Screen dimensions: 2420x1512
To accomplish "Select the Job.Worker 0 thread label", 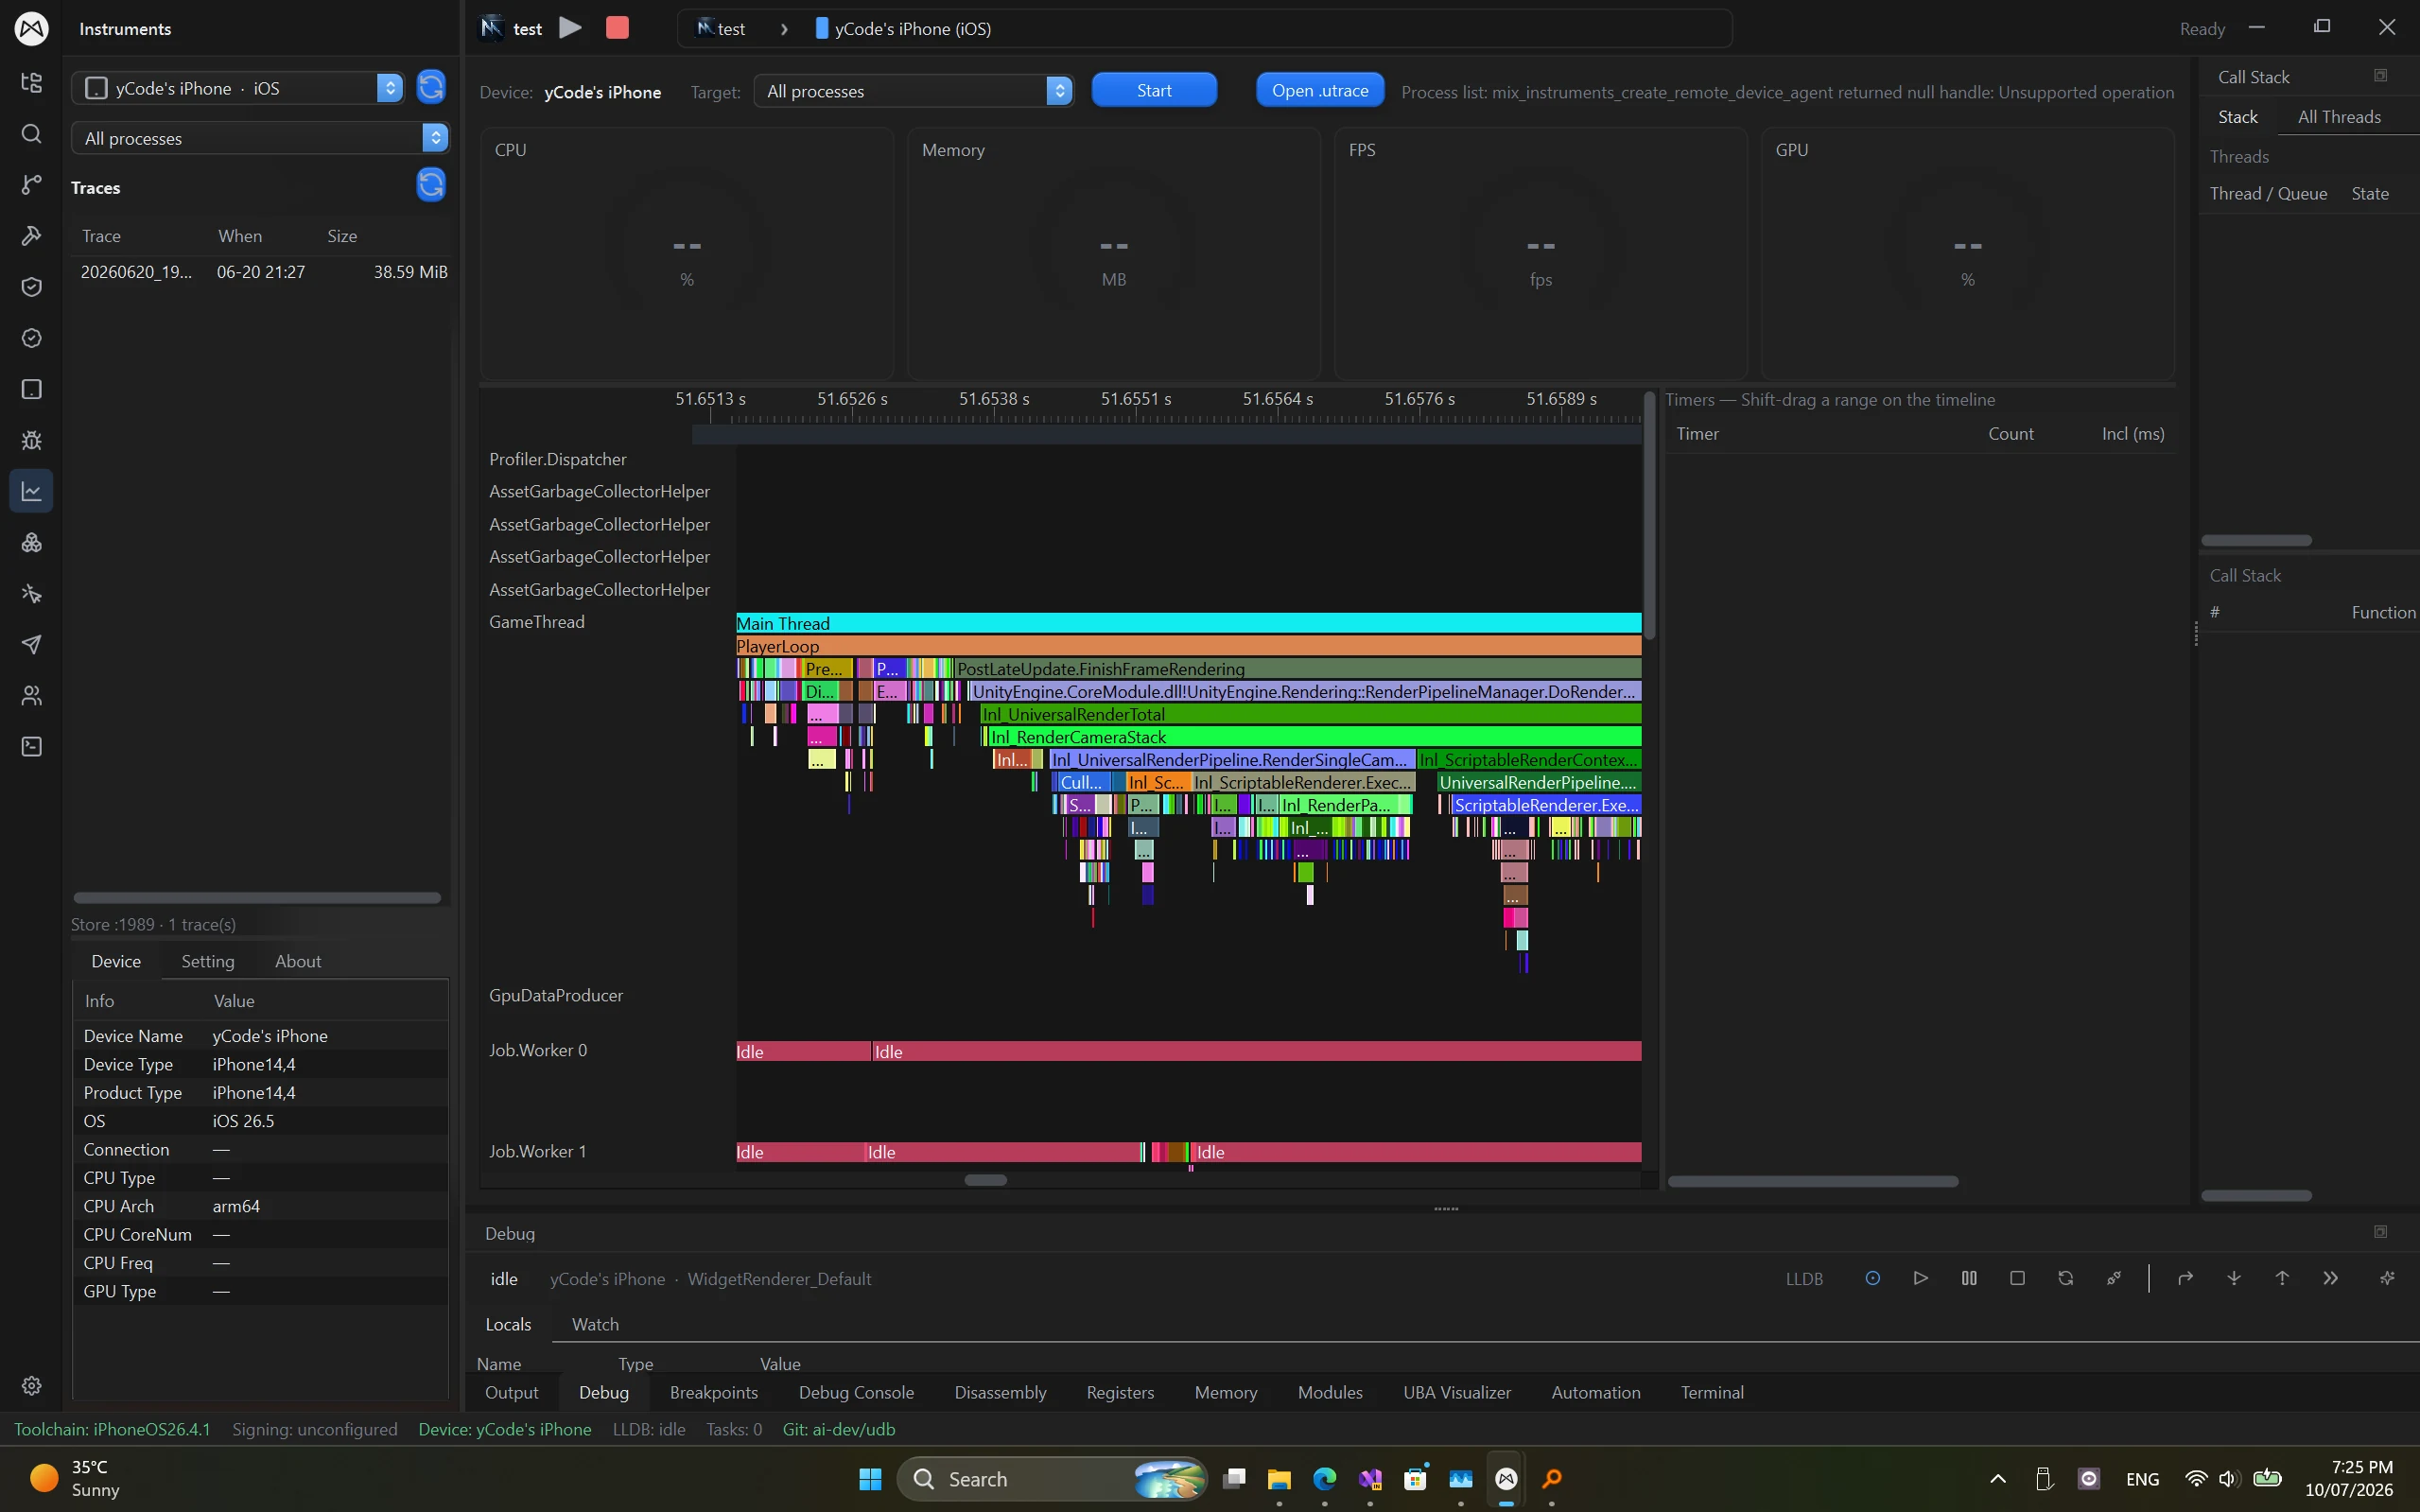I will coord(538,1050).
